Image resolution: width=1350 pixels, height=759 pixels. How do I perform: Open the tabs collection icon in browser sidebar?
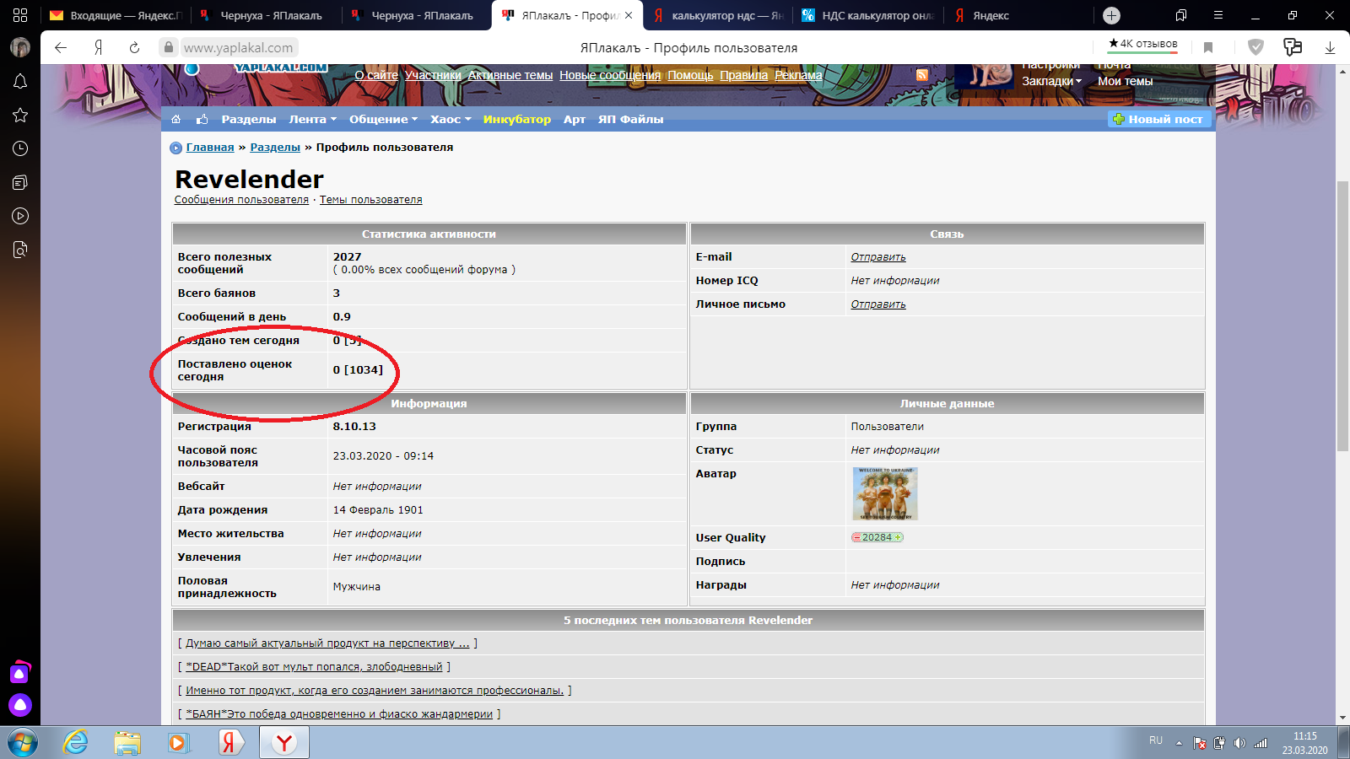click(x=20, y=182)
